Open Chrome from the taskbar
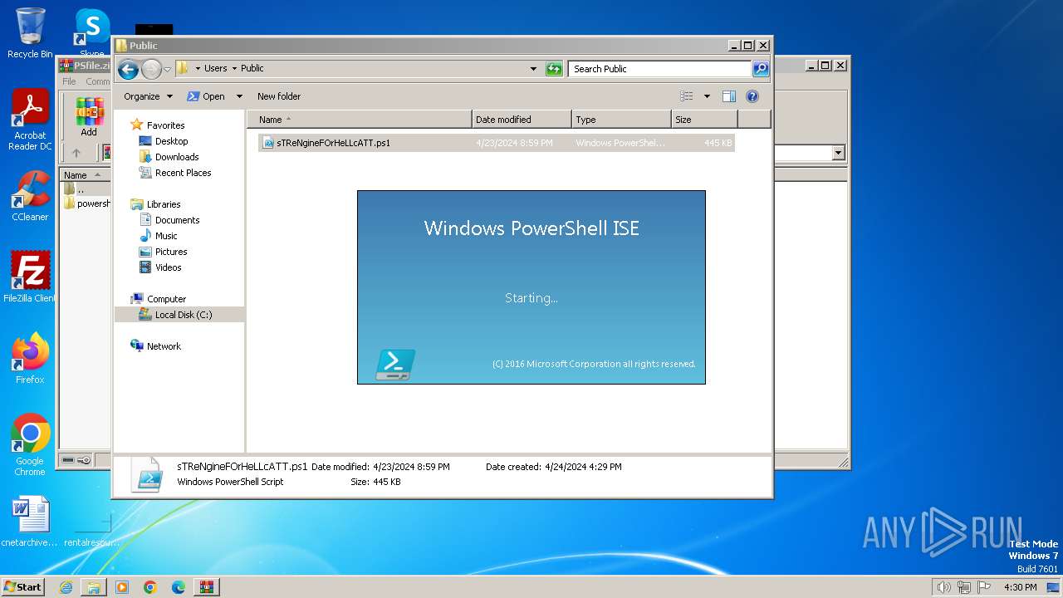Viewport: 1063px width, 598px height. 150,587
